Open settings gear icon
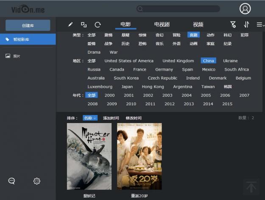This screenshot has width=265, height=200. 37,181
